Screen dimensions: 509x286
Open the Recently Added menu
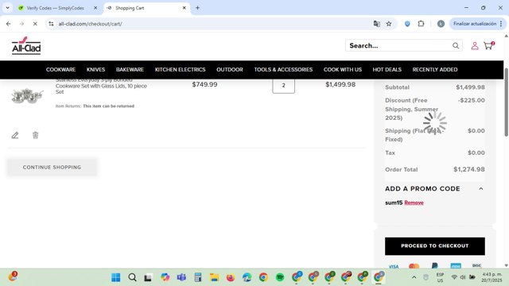click(435, 70)
